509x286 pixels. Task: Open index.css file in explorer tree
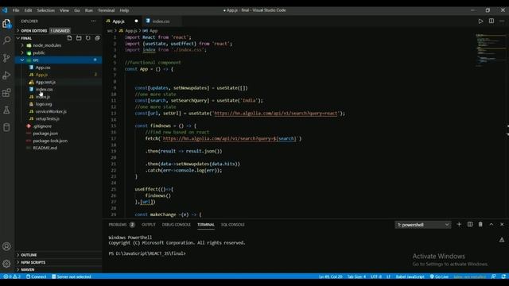point(45,89)
